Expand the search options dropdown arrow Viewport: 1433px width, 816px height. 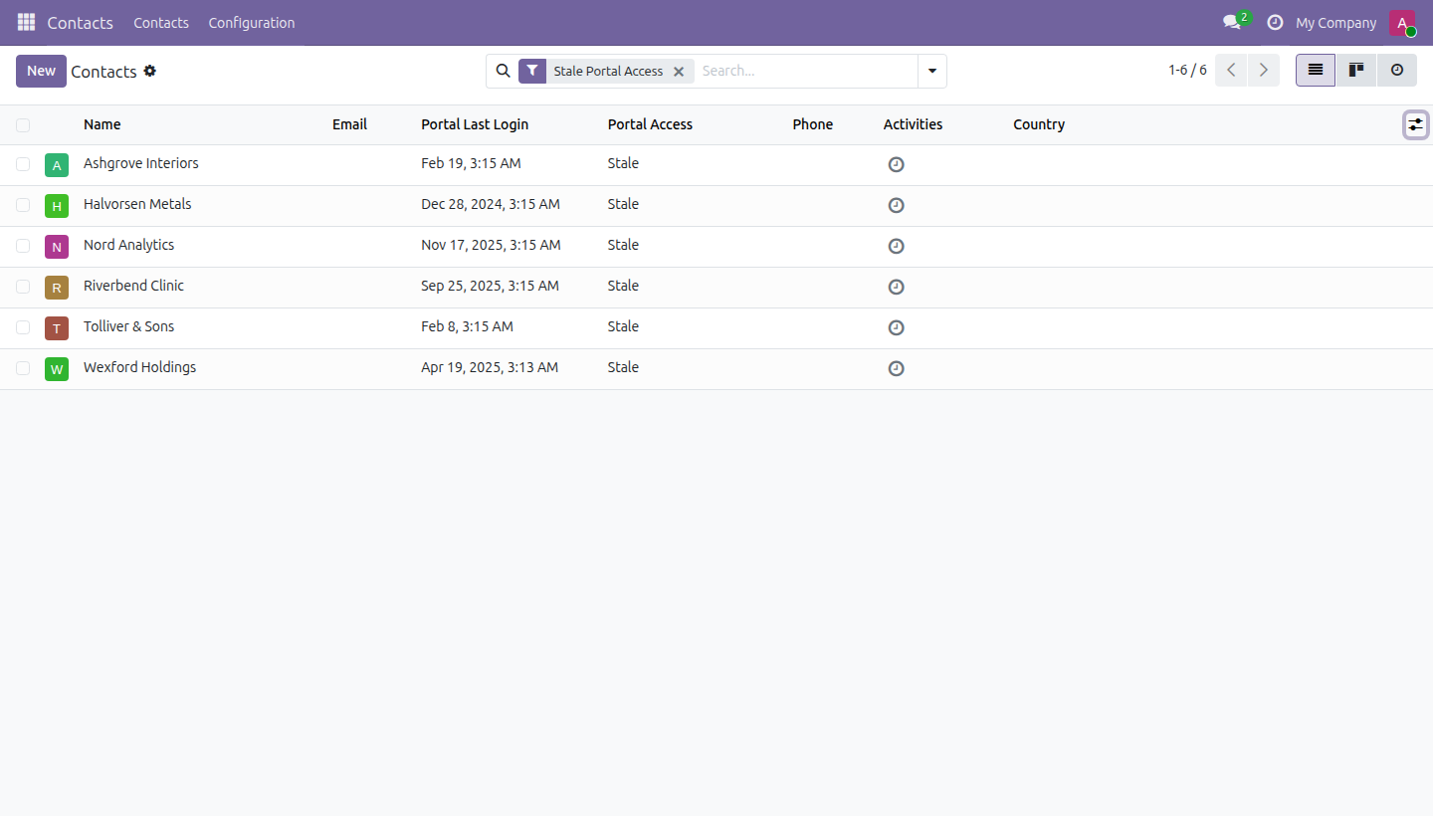click(932, 71)
